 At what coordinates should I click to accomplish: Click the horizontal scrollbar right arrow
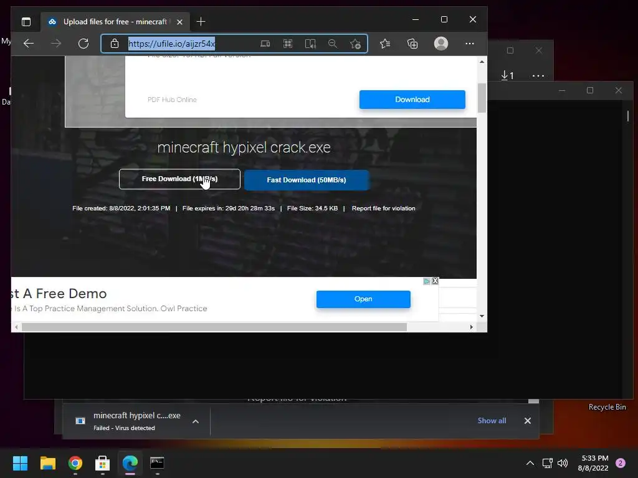point(471,327)
